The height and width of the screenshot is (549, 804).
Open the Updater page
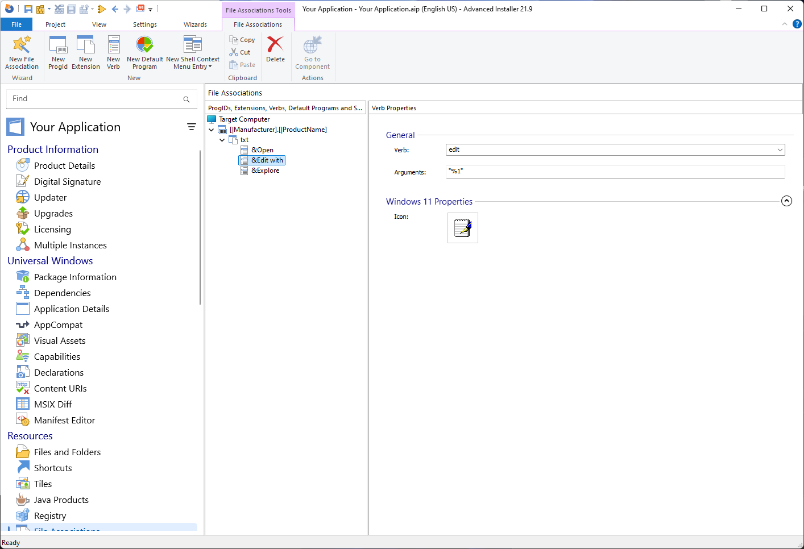[50, 197]
